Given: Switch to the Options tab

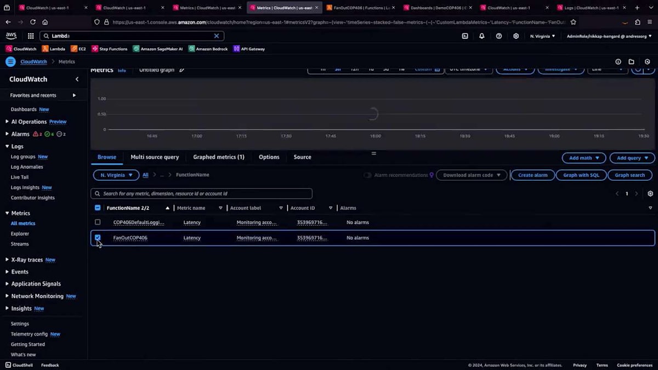Looking at the screenshot, I should (269, 157).
